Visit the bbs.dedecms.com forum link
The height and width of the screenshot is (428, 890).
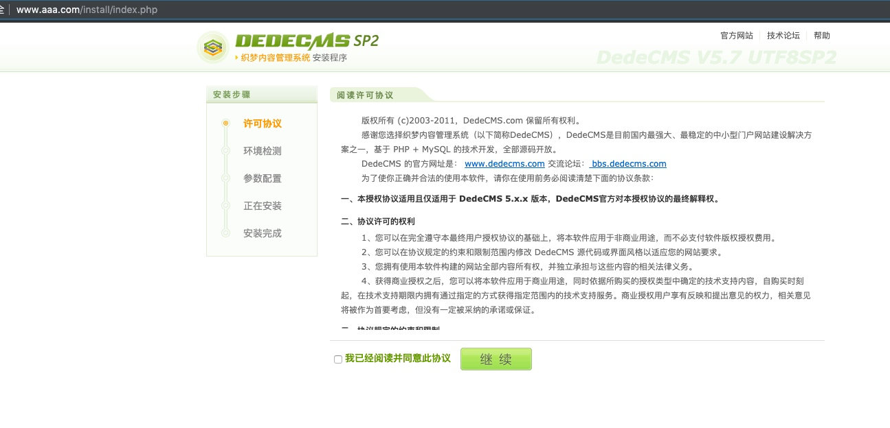(x=629, y=164)
